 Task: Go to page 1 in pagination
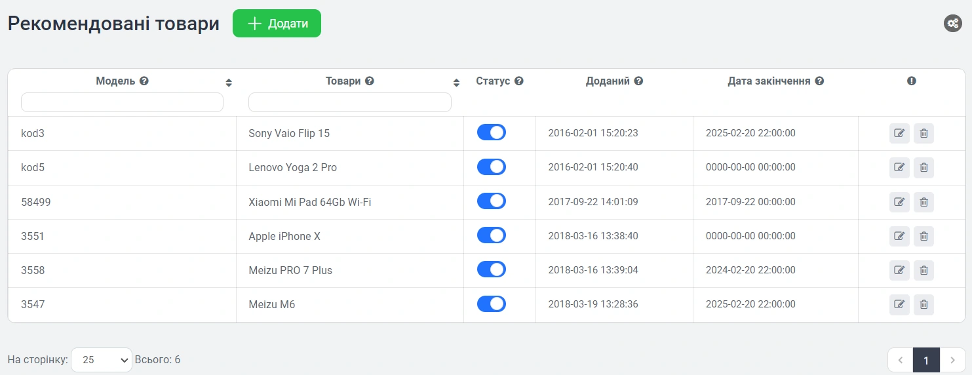coord(926,361)
